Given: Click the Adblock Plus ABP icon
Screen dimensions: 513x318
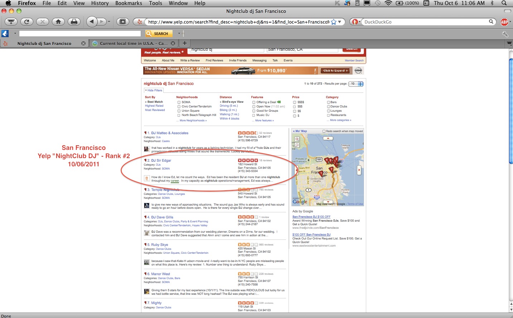Looking at the screenshot, I should [x=504, y=22].
